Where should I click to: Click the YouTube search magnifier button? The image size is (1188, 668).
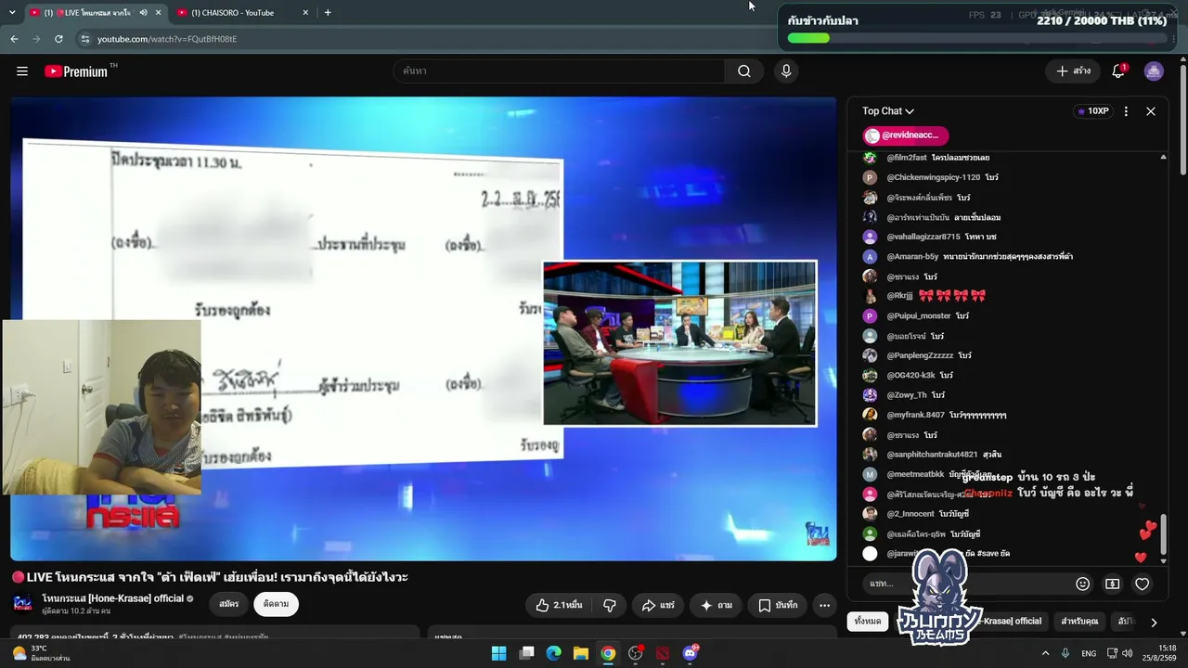[x=743, y=71]
